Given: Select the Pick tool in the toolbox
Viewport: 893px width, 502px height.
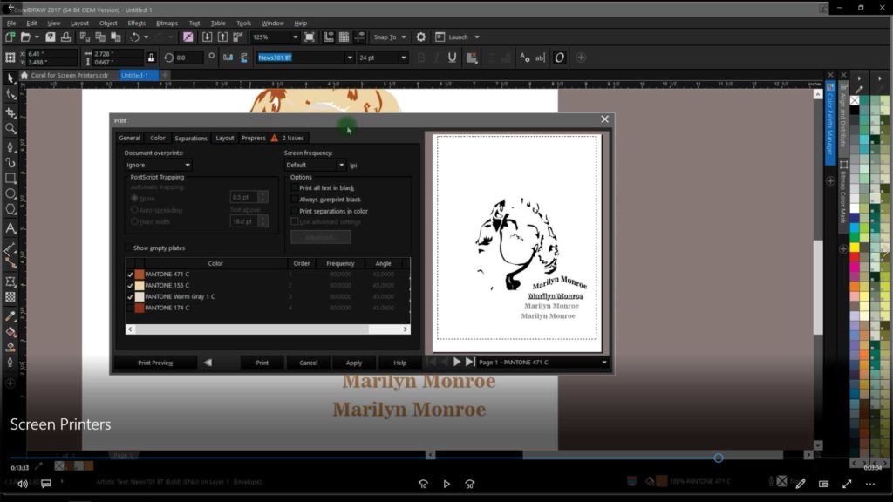Looking at the screenshot, I should pyautogui.click(x=10, y=78).
